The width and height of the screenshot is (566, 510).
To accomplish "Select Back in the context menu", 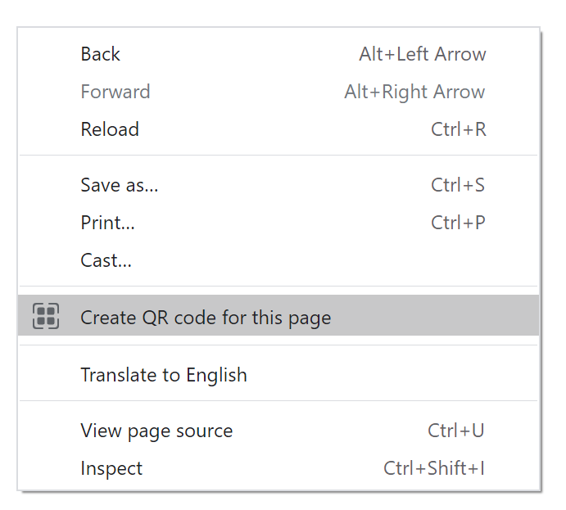I will coord(100,55).
